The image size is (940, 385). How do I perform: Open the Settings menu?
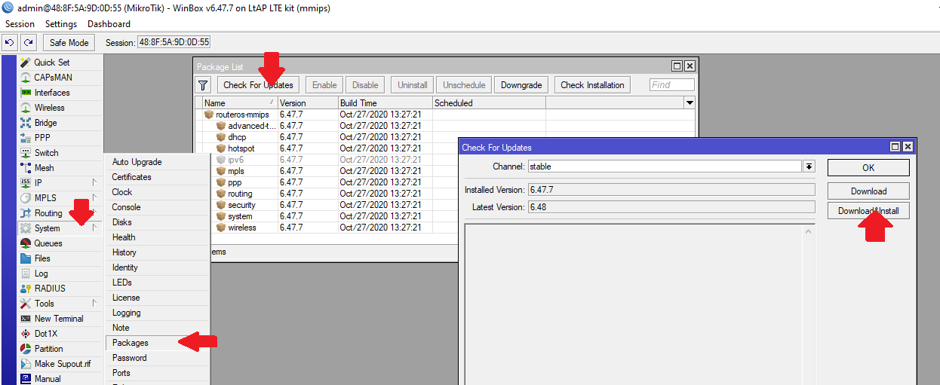click(61, 24)
